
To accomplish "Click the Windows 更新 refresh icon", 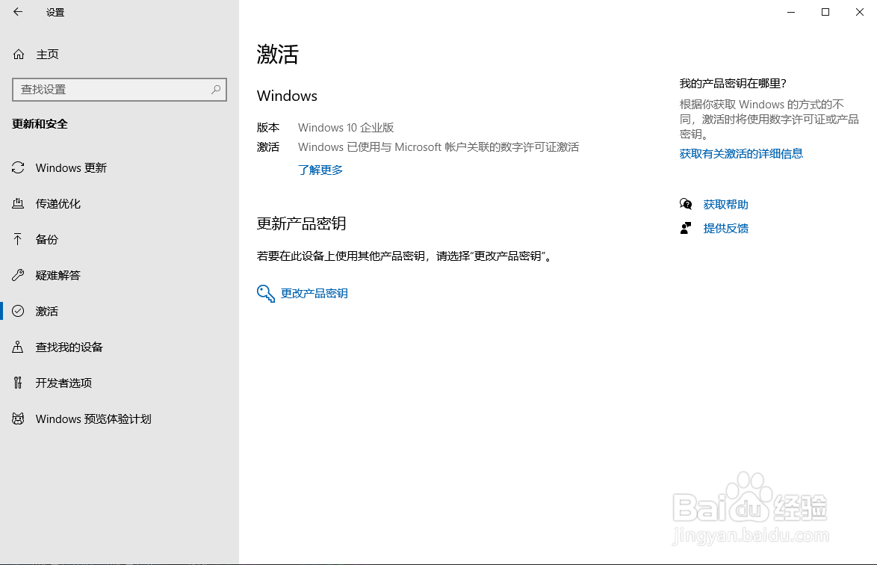I will point(18,168).
